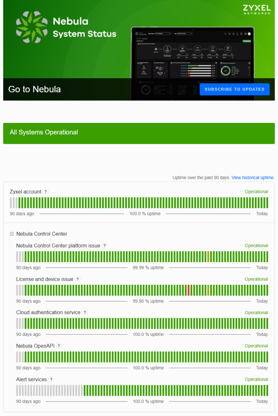This screenshot has width=278, height=416.
Task: Open the Alert services help tooltip
Action: pos(51,379)
